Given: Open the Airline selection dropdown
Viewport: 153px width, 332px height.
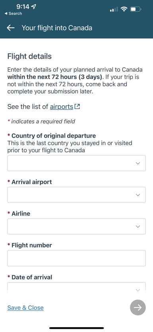Looking at the screenshot, I should click(76, 226).
